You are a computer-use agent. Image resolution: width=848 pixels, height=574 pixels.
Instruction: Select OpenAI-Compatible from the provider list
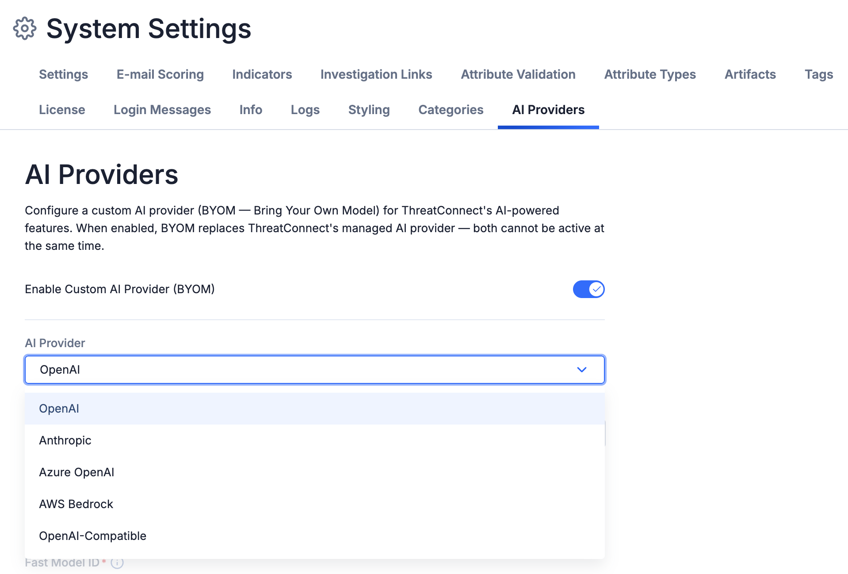[315, 536]
